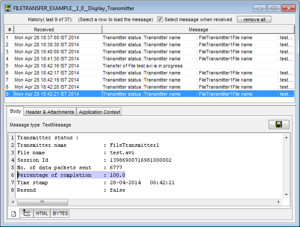The image size is (300, 227).
Task: Switch to Application Context tab
Action: tap(99, 112)
